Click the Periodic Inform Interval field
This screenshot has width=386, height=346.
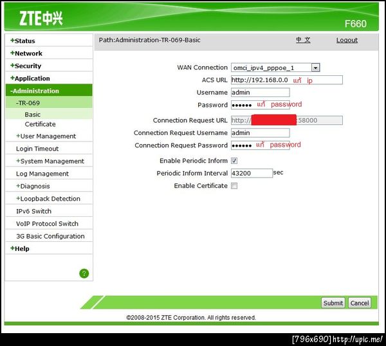click(x=252, y=173)
